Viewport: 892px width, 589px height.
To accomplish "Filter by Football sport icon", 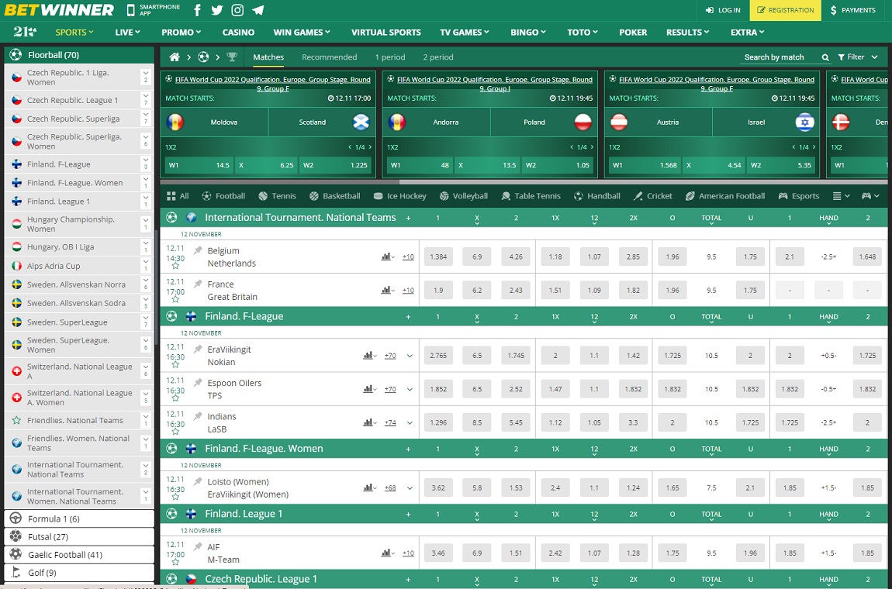I will 223,196.
